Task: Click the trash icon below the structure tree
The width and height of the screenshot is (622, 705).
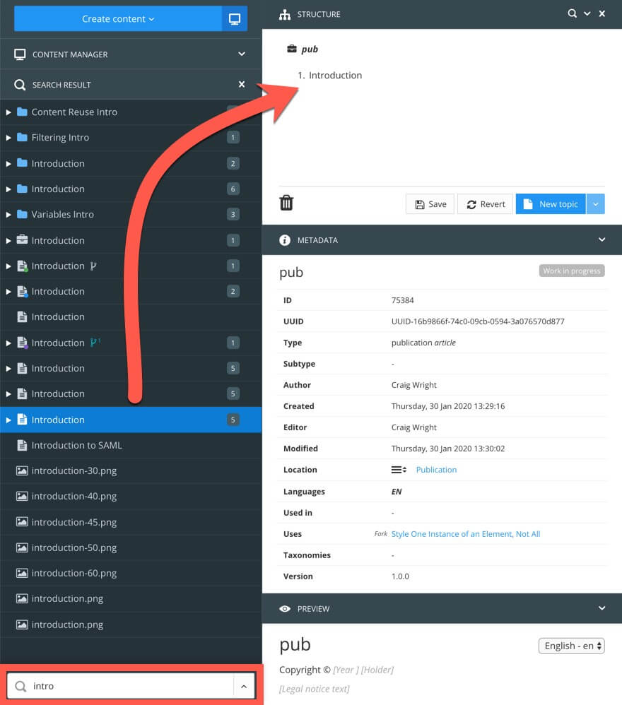Action: [x=286, y=203]
